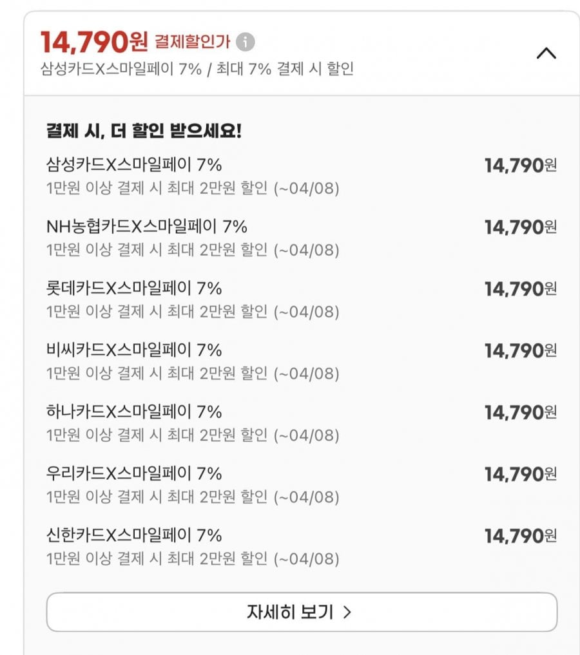This screenshot has height=655, width=580.
Task: Click the condition text under 우리카드X스마일페이
Action: click(x=192, y=497)
